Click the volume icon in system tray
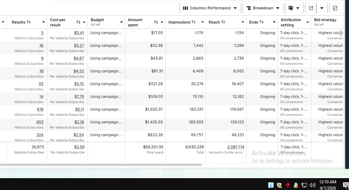 click(313, 185)
